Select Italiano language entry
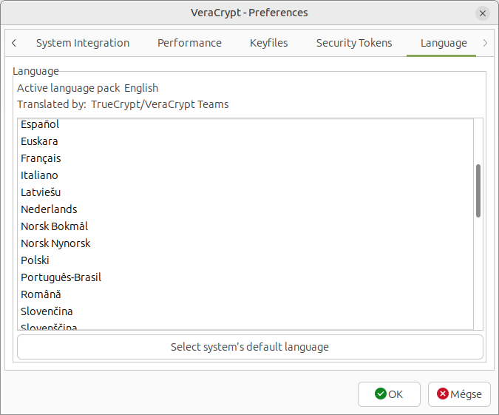499x415 pixels. pyautogui.click(x=39, y=175)
